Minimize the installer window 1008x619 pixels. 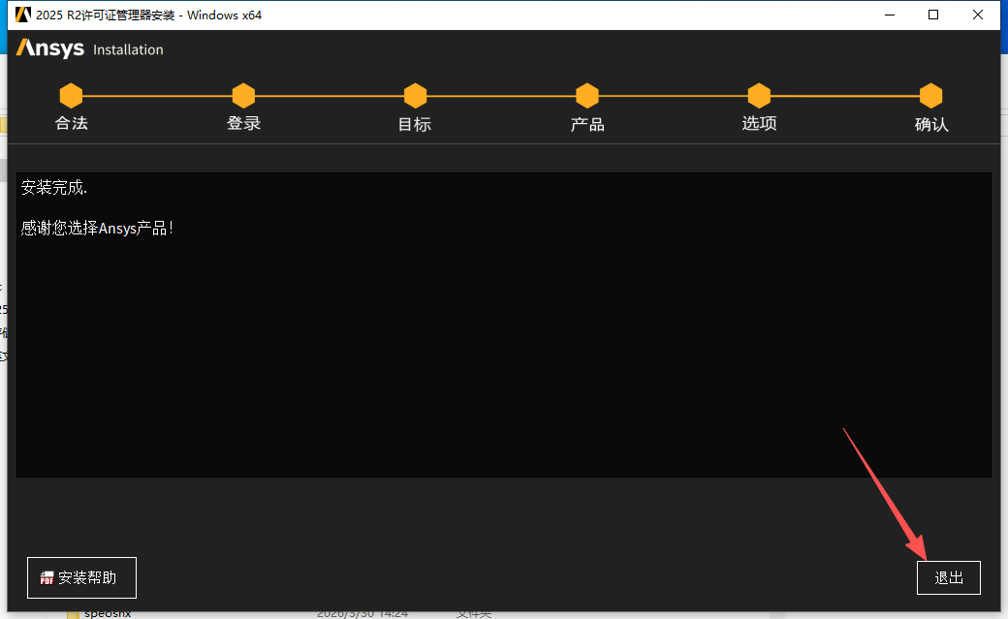point(890,15)
